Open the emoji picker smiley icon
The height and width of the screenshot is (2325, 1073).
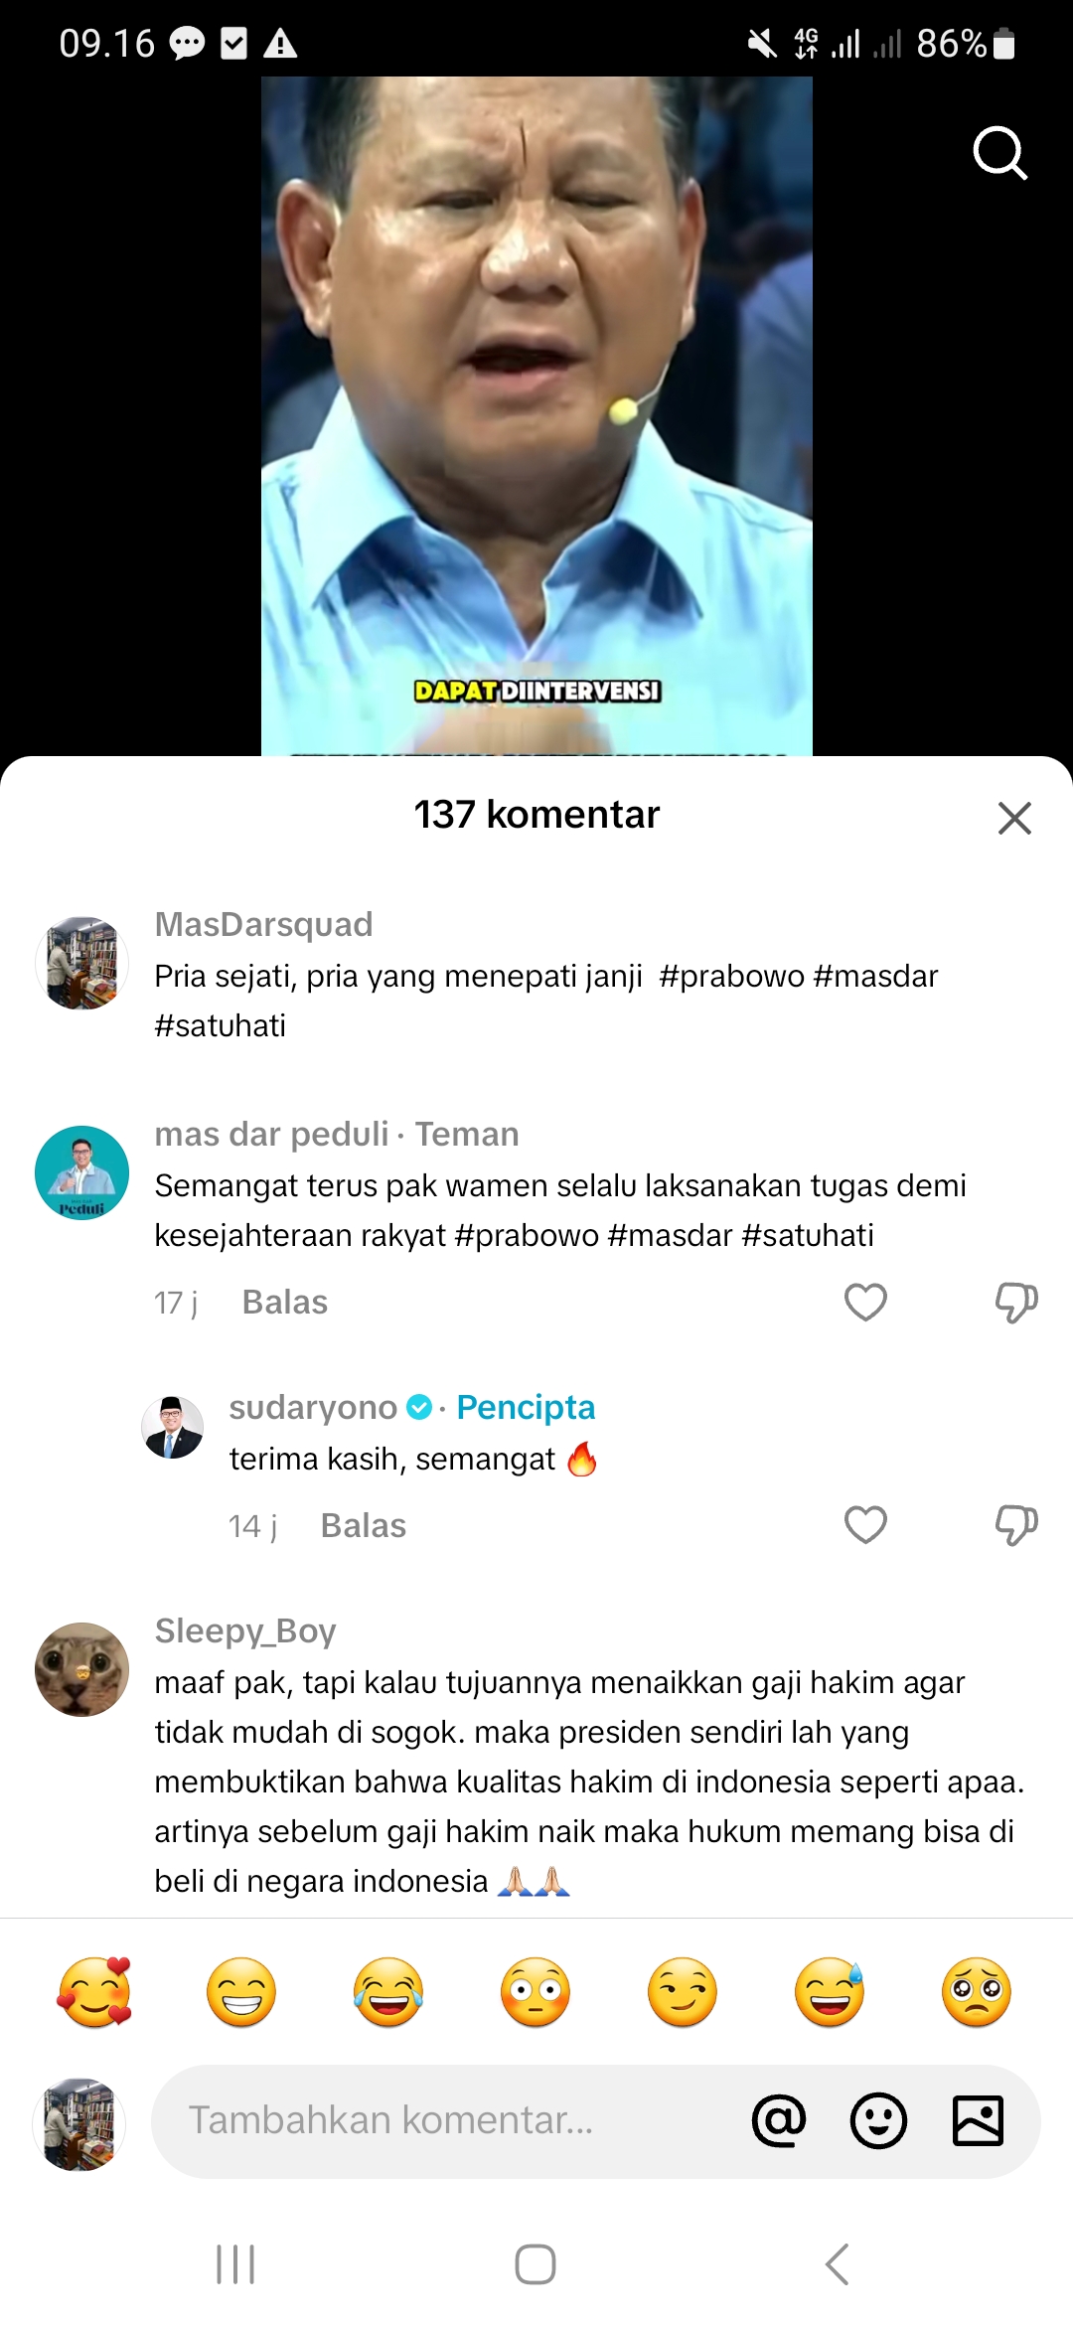coord(878,2121)
